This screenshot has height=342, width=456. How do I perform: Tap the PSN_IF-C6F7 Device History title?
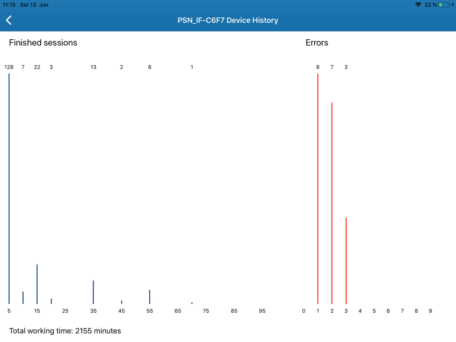coord(228,21)
